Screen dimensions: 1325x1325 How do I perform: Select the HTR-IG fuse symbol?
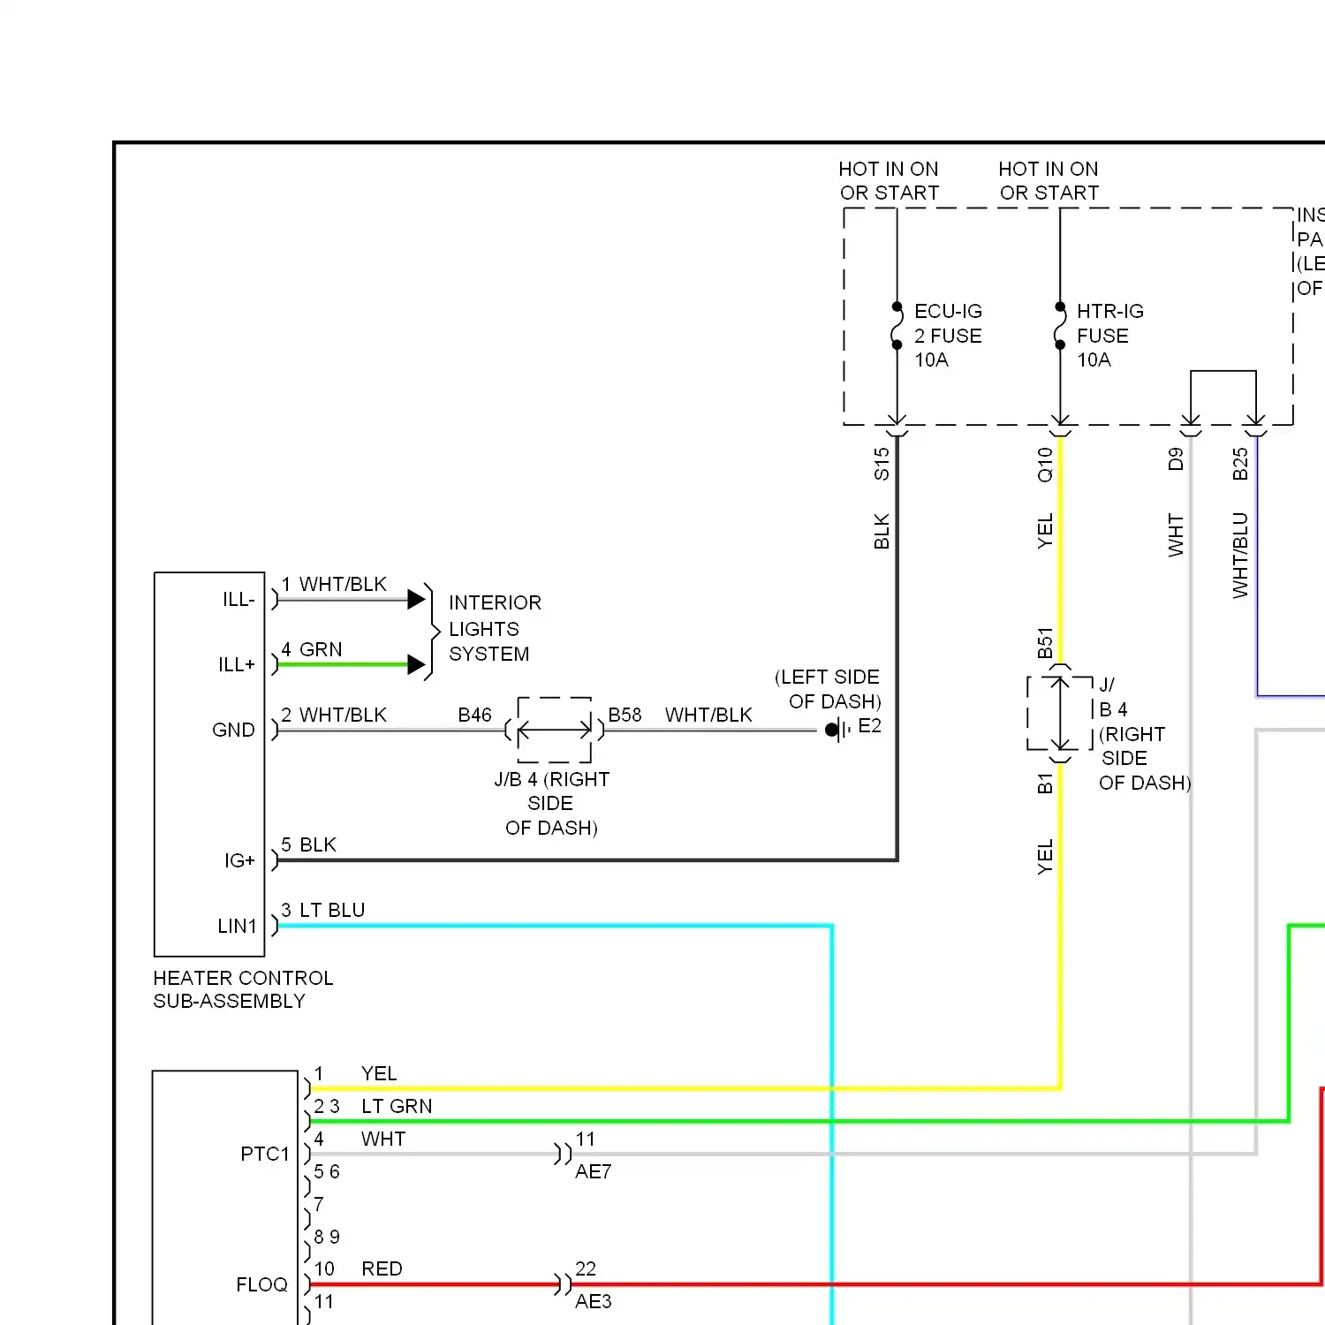1060,326
